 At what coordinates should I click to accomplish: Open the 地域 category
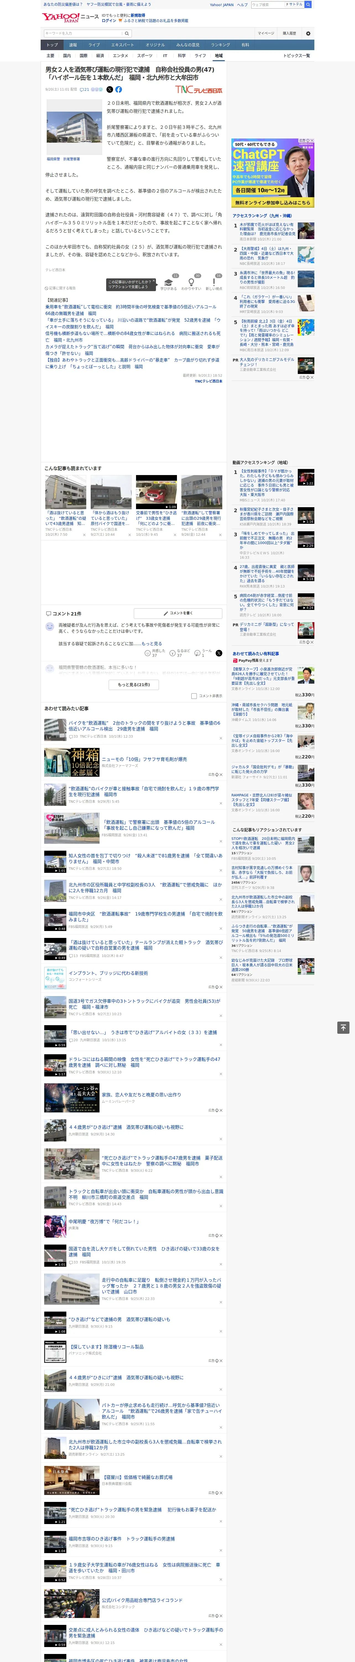point(219,55)
